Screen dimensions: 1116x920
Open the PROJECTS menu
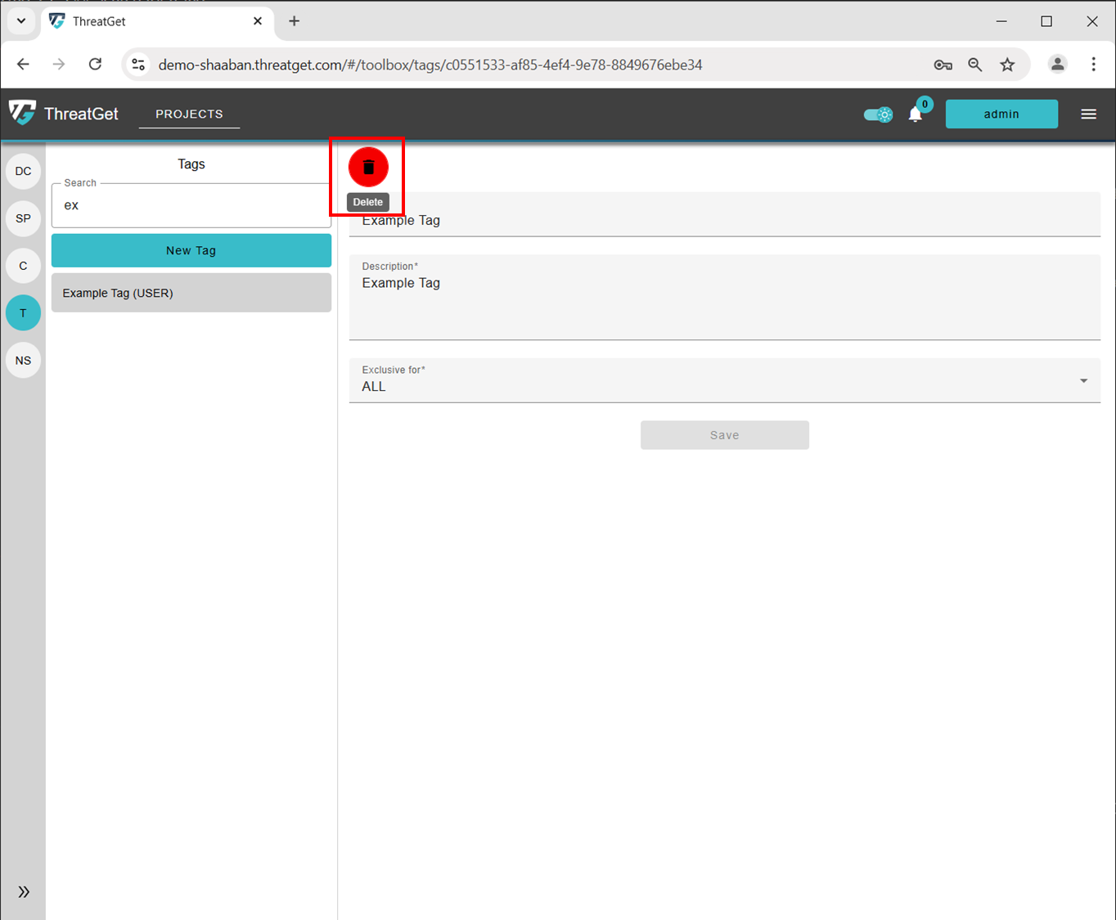click(189, 114)
